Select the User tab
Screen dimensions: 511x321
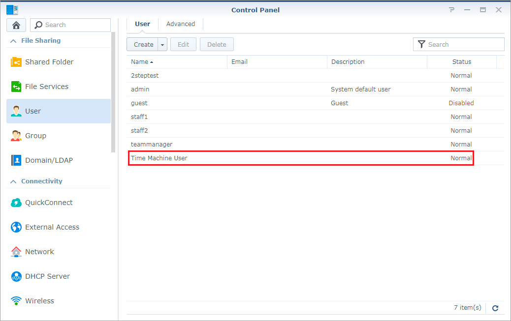(142, 24)
